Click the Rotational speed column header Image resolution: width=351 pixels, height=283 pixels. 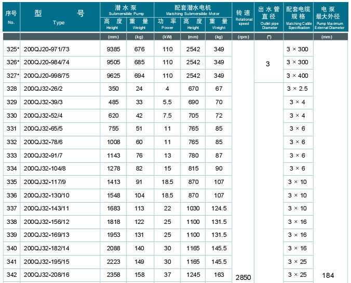243,17
